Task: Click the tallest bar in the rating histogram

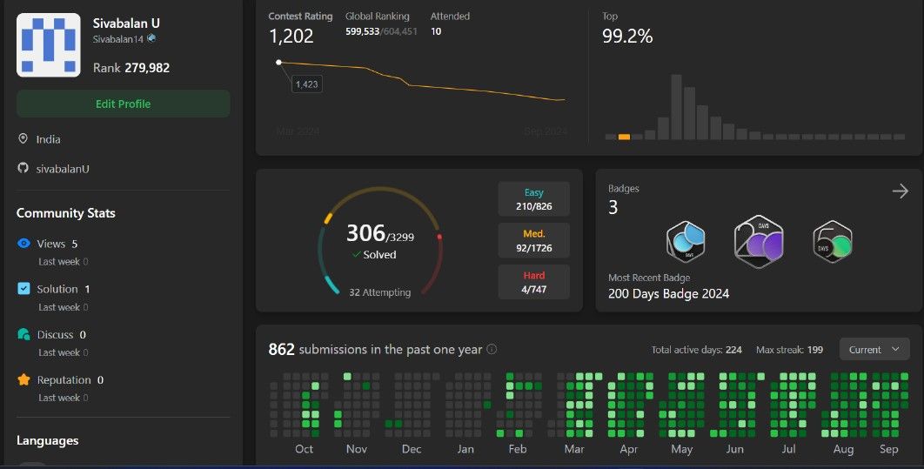Action: click(x=677, y=107)
